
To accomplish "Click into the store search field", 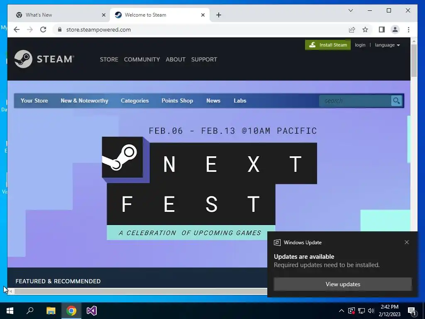I will click(355, 101).
